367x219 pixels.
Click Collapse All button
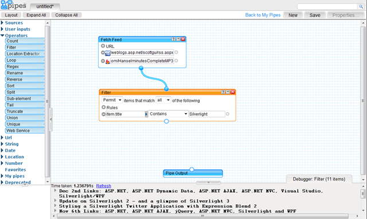coord(67,15)
